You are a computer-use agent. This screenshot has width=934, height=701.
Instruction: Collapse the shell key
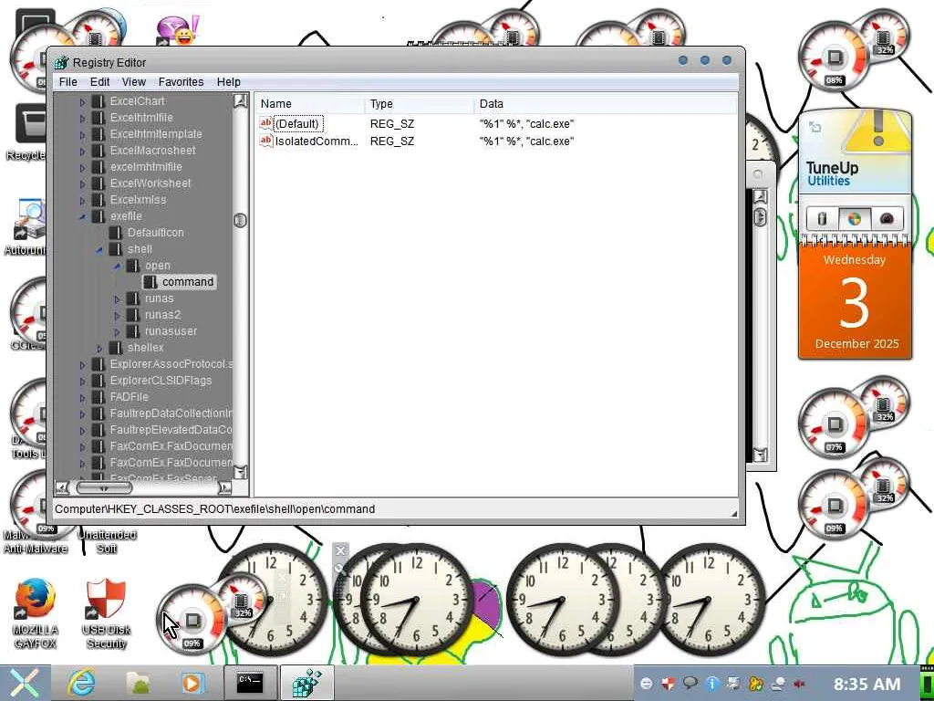[100, 250]
